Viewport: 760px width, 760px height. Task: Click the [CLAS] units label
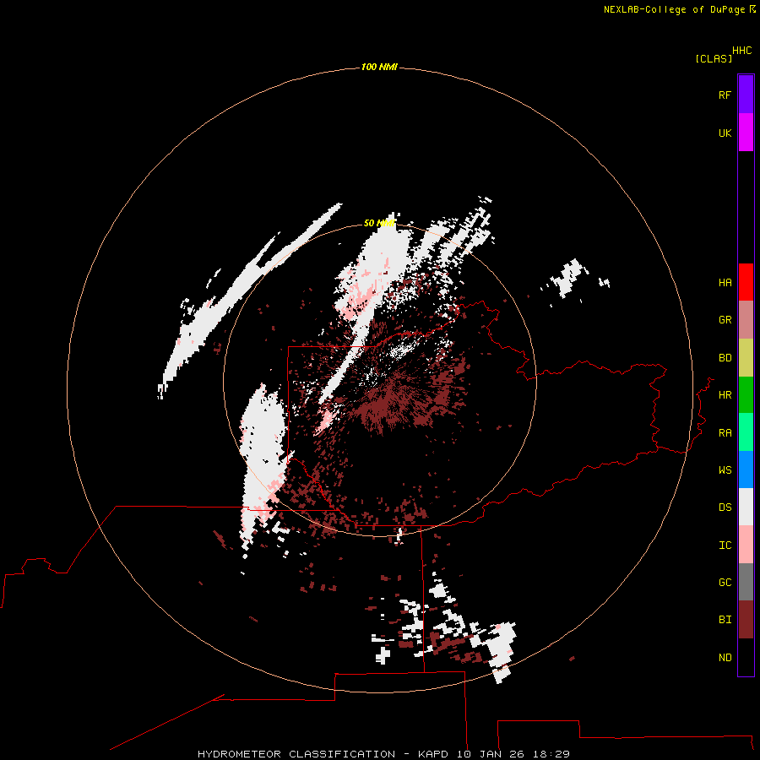[x=714, y=58]
